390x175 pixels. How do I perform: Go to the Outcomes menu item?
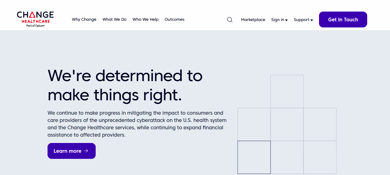174,20
